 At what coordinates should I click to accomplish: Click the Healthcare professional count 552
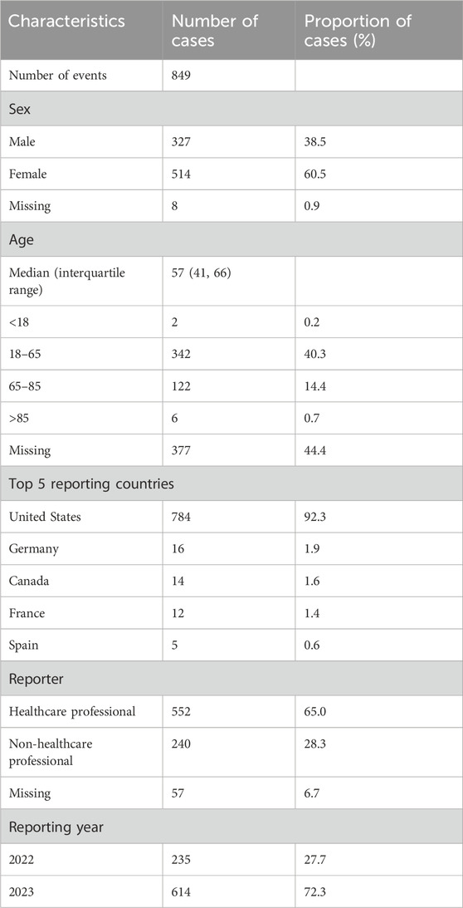183,710
